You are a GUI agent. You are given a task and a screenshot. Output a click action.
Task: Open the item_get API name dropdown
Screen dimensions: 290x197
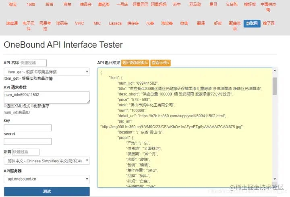(47, 72)
